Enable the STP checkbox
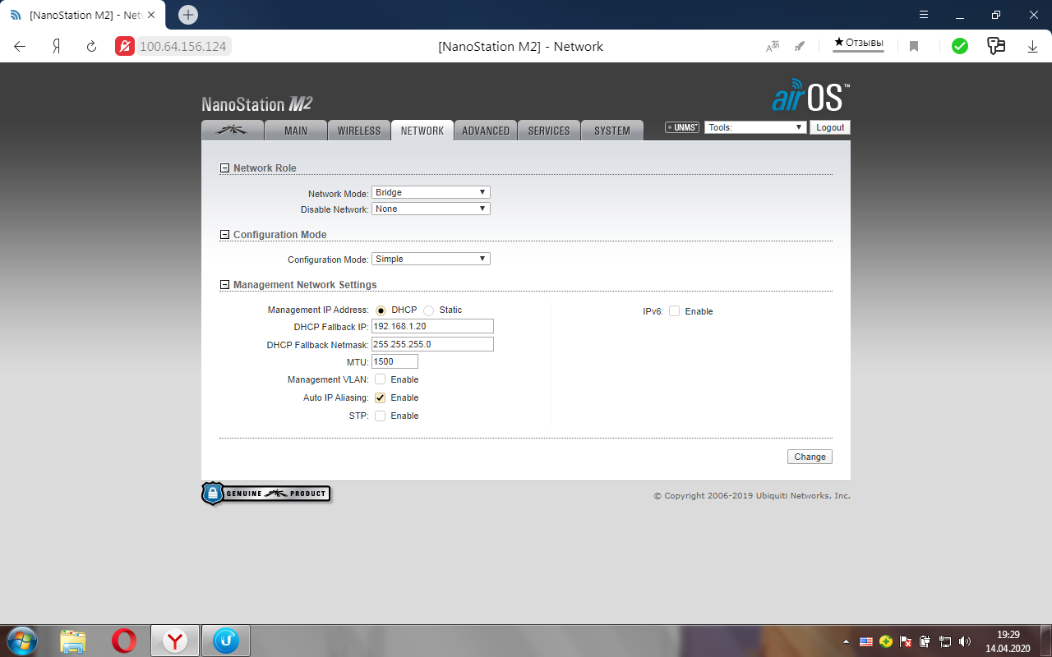 point(381,416)
